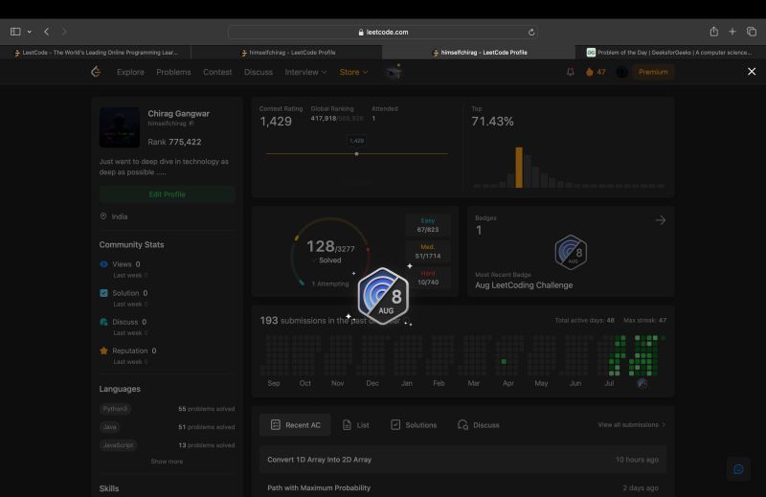Open the Discuss navbar item
Viewport: 766px width, 497px height.
[x=259, y=72]
